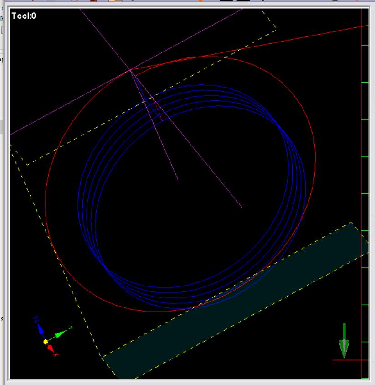Click the yellow origin point of the axis gizmo

tap(46, 342)
